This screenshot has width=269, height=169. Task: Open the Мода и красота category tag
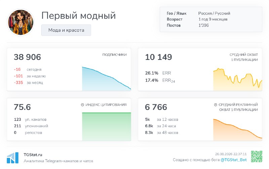click(x=66, y=30)
